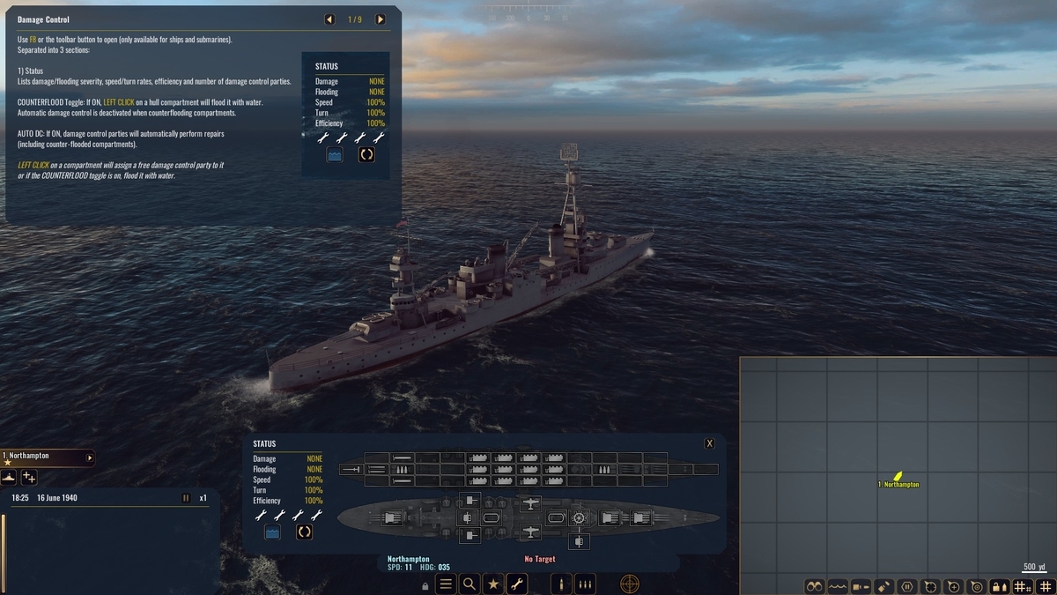Select the forward magazine hull compartment
The width and height of the screenshot is (1057, 595).
[604, 469]
